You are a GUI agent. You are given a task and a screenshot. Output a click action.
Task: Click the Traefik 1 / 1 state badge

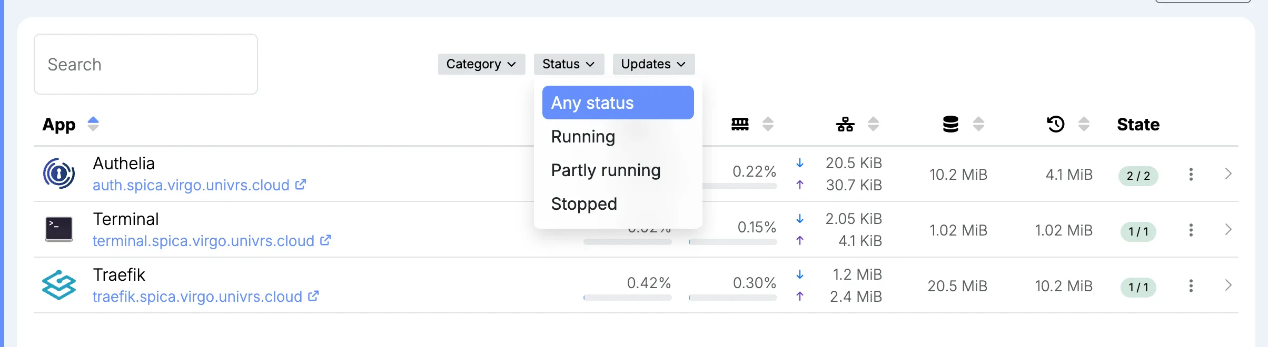tap(1138, 287)
